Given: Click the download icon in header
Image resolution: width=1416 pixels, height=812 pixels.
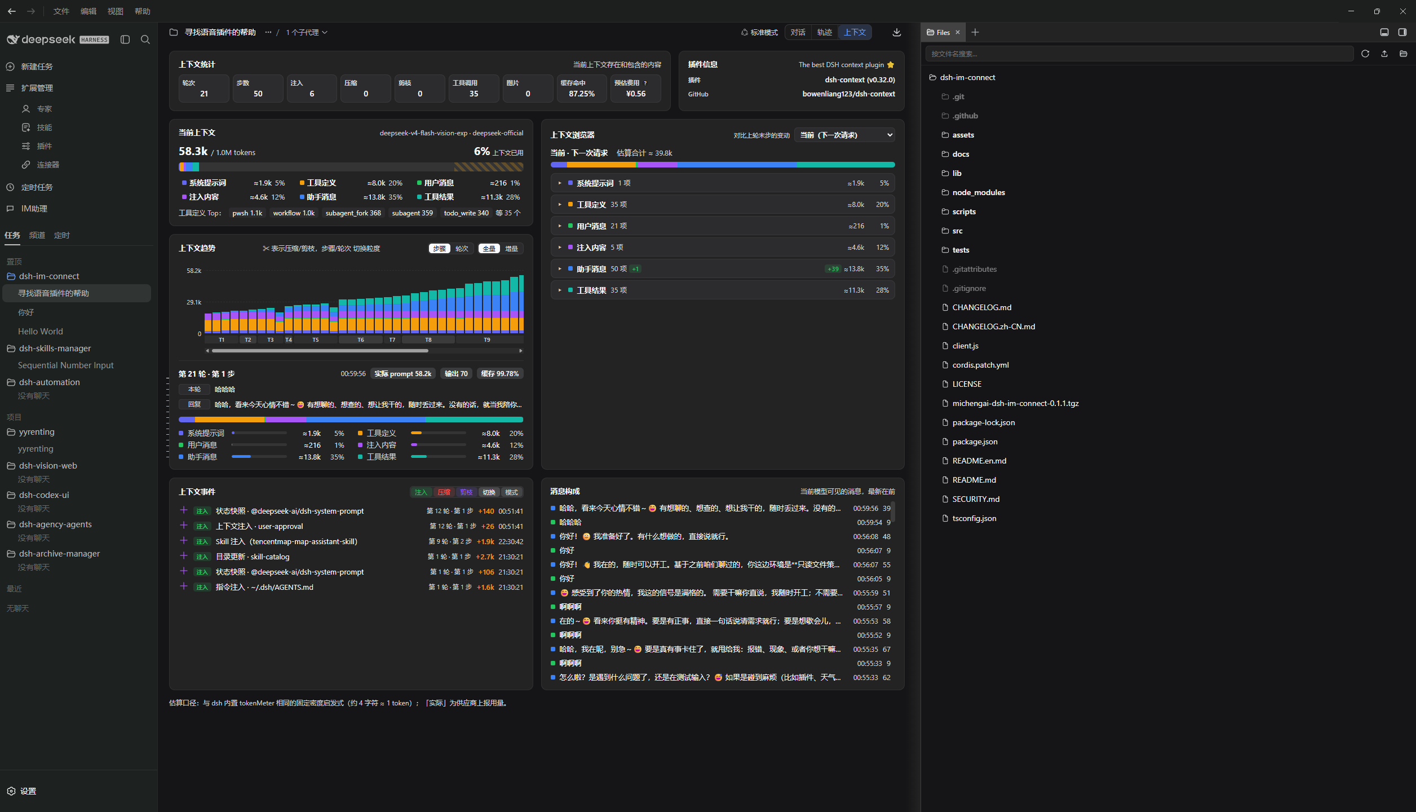Looking at the screenshot, I should pyautogui.click(x=897, y=32).
